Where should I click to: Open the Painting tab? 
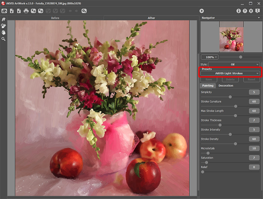(x=208, y=85)
